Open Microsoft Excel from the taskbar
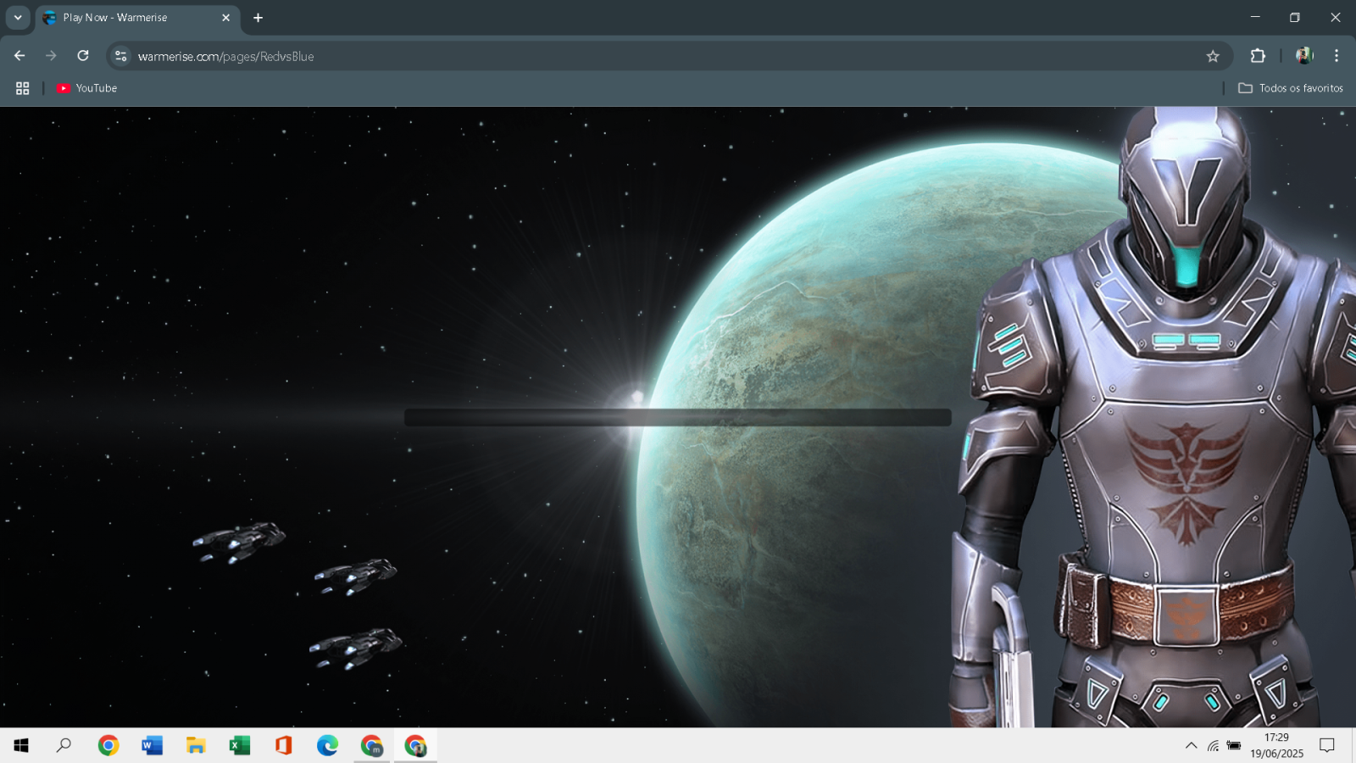 pyautogui.click(x=240, y=745)
